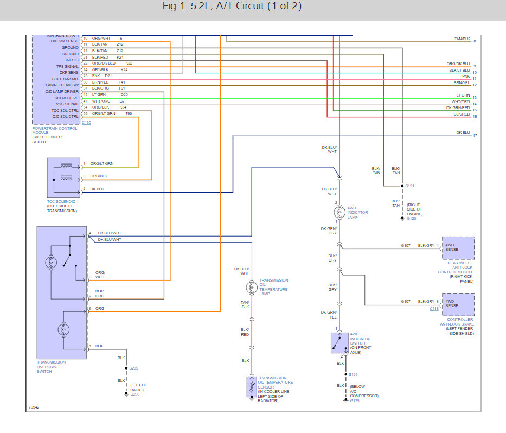Open the G120 ground label link
Viewport: 506px width, 433px height.
[412, 219]
